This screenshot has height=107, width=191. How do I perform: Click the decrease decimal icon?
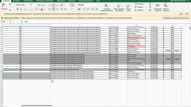pyautogui.click(x=96, y=9)
